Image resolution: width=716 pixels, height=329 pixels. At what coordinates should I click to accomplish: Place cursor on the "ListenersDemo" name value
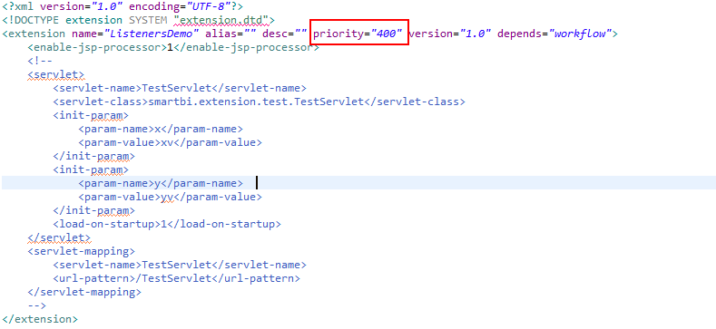coord(152,34)
